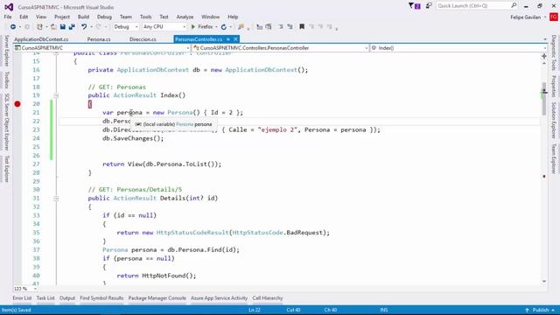This screenshot has height=315, width=560.
Task: Click the feedback icon next to Quick Launch
Action: coord(429,6)
